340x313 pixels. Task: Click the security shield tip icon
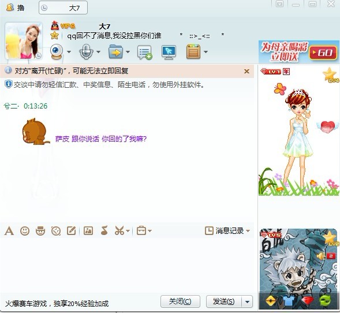(x=8, y=84)
